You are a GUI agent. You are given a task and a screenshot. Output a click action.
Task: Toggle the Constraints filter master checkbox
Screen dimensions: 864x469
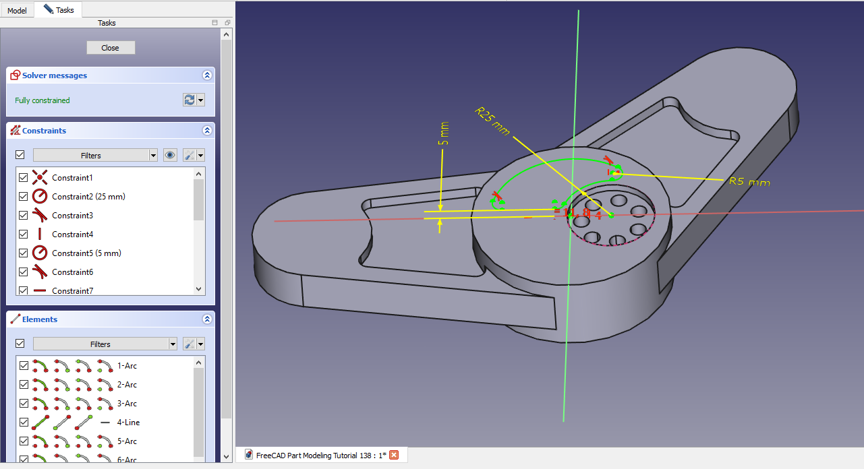pos(20,155)
